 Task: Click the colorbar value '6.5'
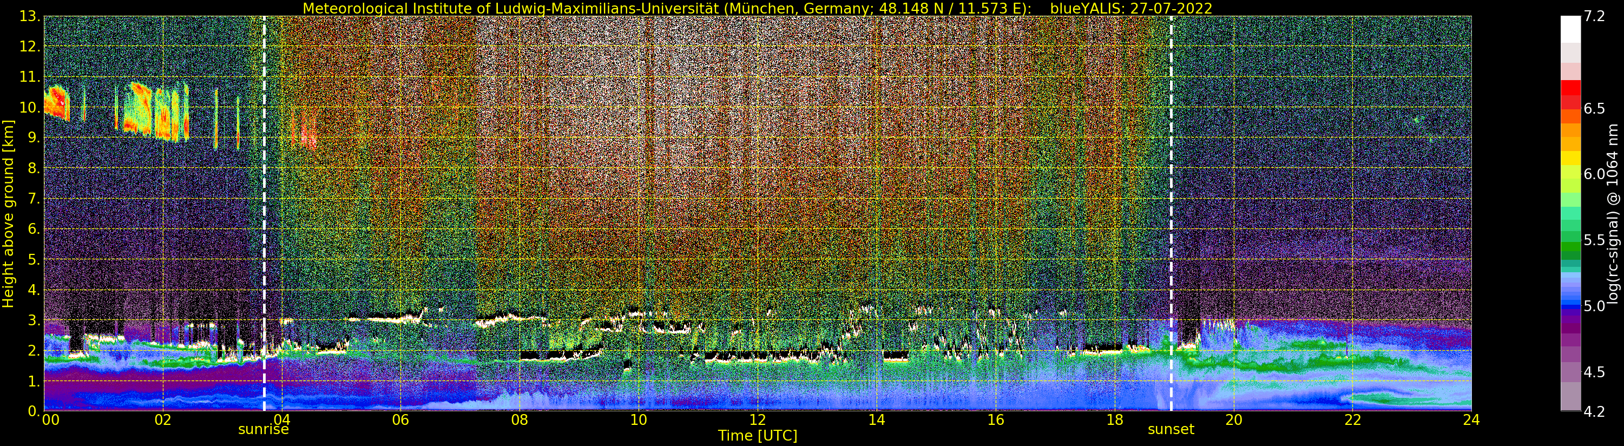(x=1594, y=108)
